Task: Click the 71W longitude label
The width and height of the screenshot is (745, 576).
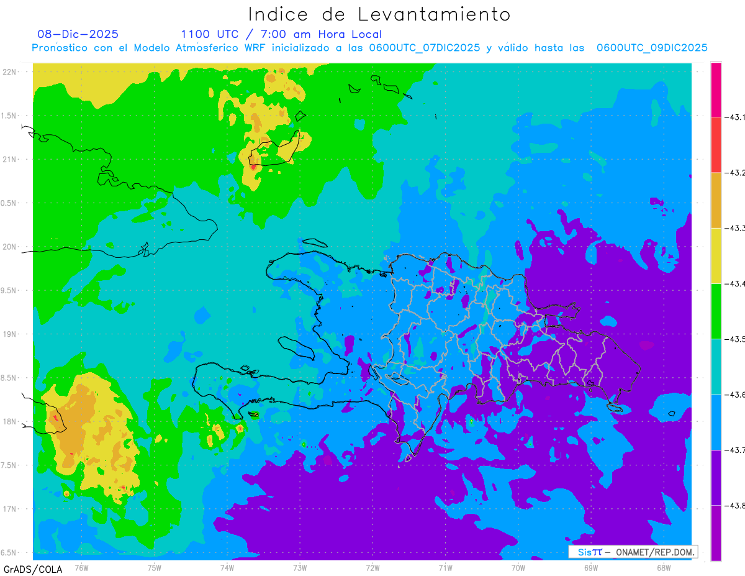Action: (x=445, y=567)
